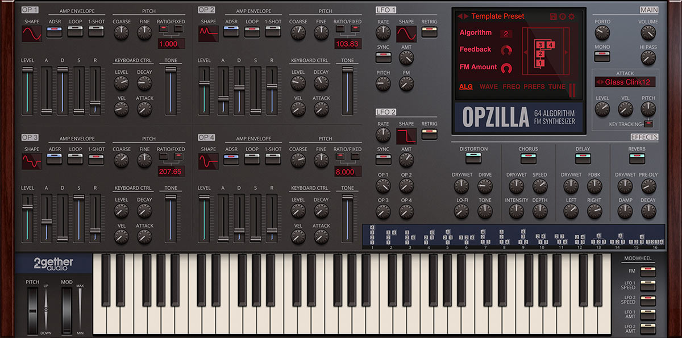
Task: Open the Template Preset name menu
Action: pos(498,16)
